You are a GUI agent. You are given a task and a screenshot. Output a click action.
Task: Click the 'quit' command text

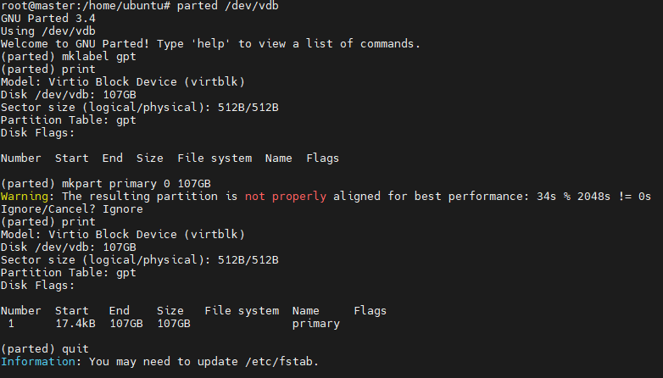75,349
